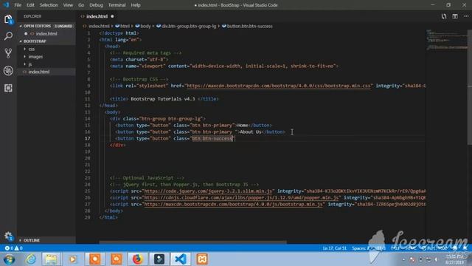This screenshot has width=472, height=266.
Task: Click 'btn btn-success' class value on line 17
Action: [x=212, y=138]
